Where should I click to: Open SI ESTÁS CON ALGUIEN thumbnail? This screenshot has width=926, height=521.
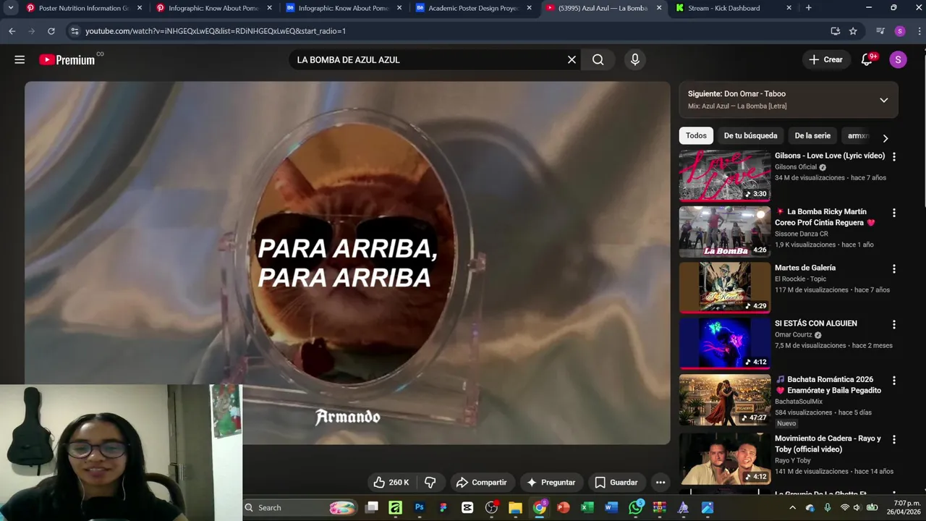pyautogui.click(x=724, y=344)
